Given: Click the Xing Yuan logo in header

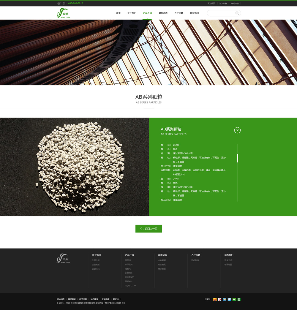Looking at the screenshot, I should click(63, 13).
